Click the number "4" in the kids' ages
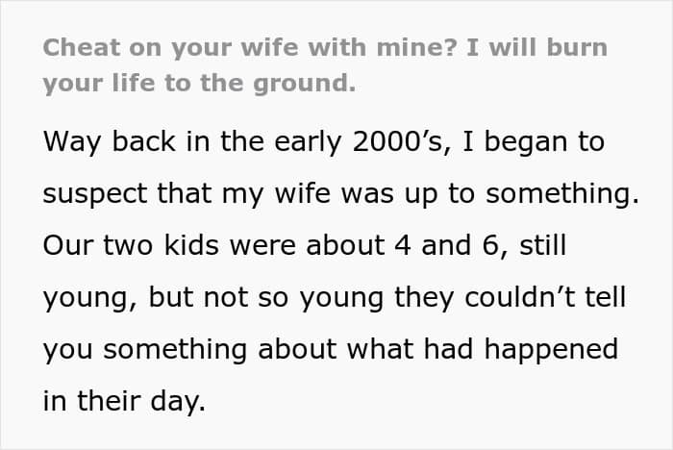The width and height of the screenshot is (673, 450). pyautogui.click(x=403, y=245)
